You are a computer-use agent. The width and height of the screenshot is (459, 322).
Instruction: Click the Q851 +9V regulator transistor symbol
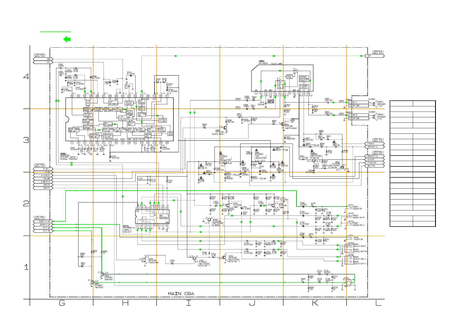click(x=225, y=163)
